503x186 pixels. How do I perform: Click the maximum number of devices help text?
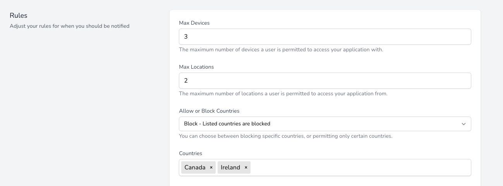pos(281,50)
